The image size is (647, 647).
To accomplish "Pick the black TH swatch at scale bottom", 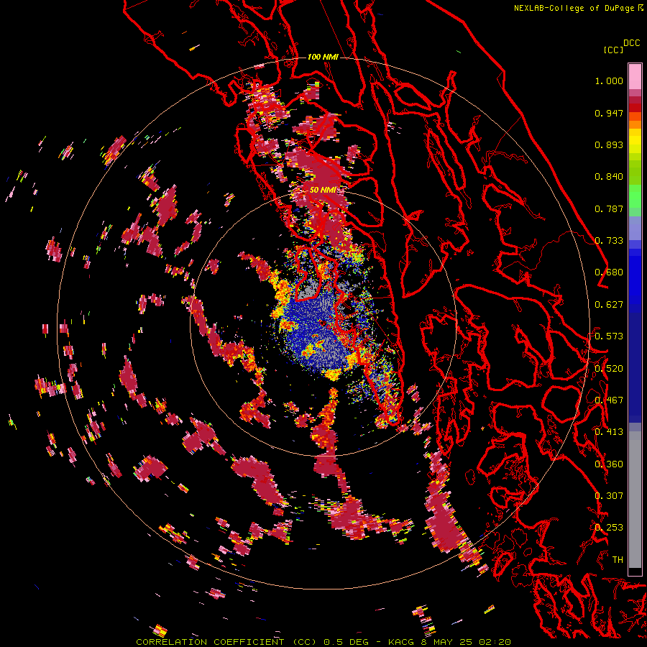I will click(635, 572).
